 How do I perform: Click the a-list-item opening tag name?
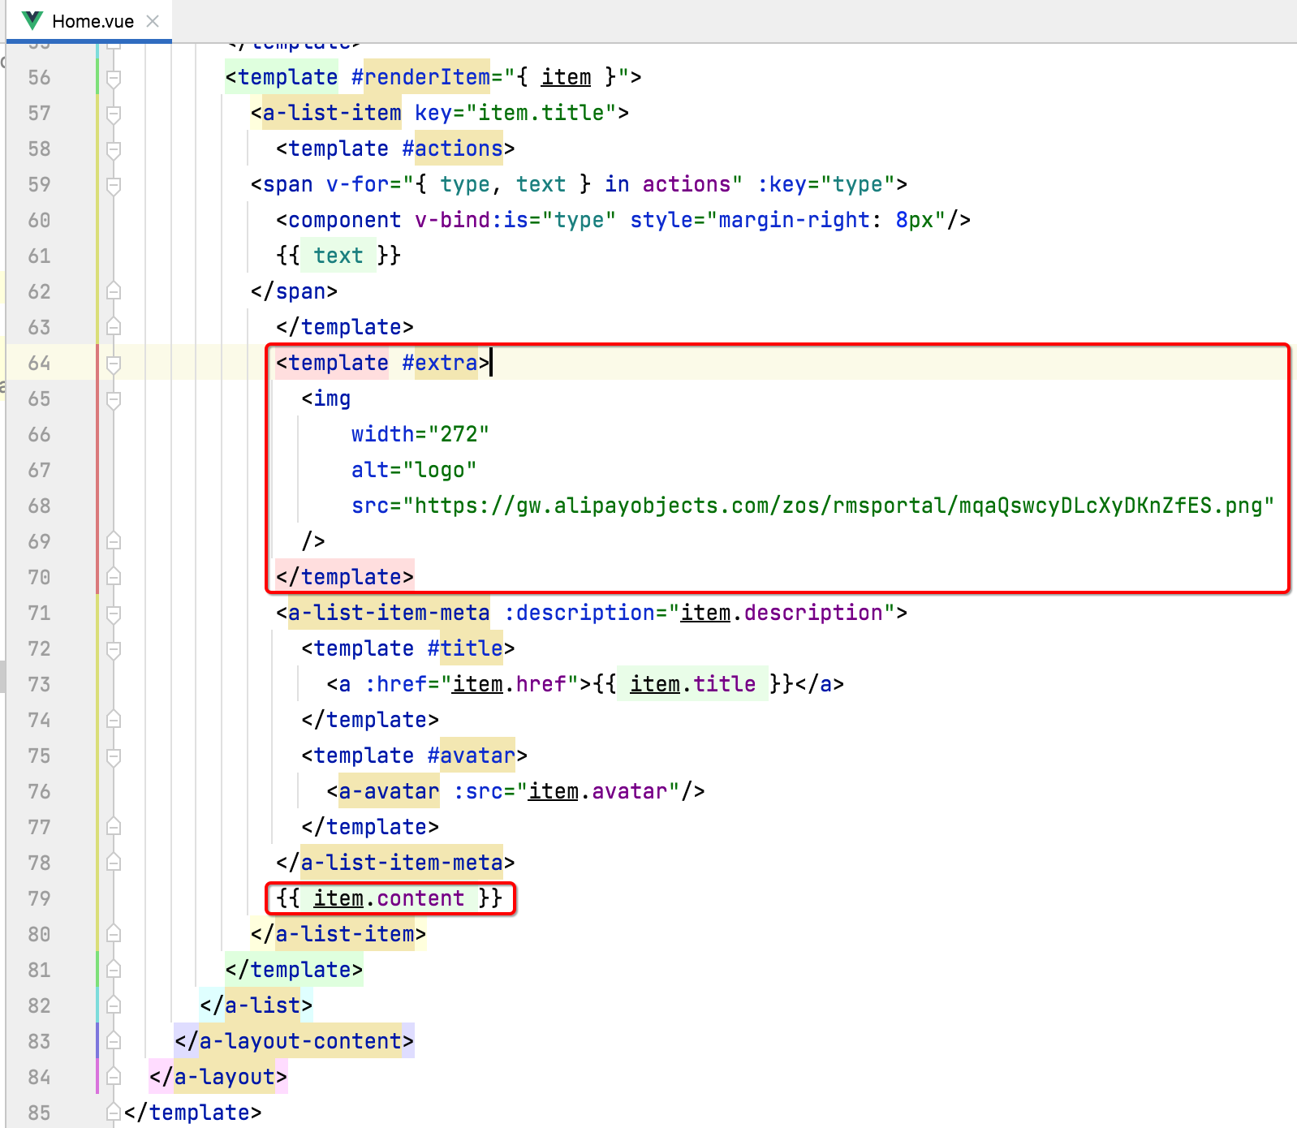click(x=332, y=113)
